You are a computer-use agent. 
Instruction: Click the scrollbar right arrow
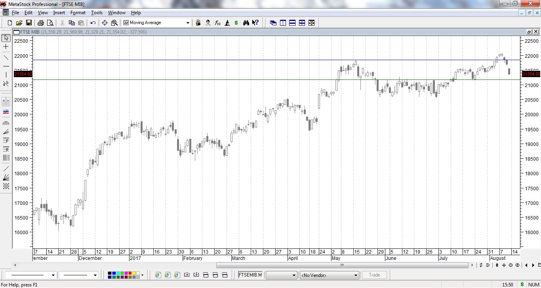472,265
